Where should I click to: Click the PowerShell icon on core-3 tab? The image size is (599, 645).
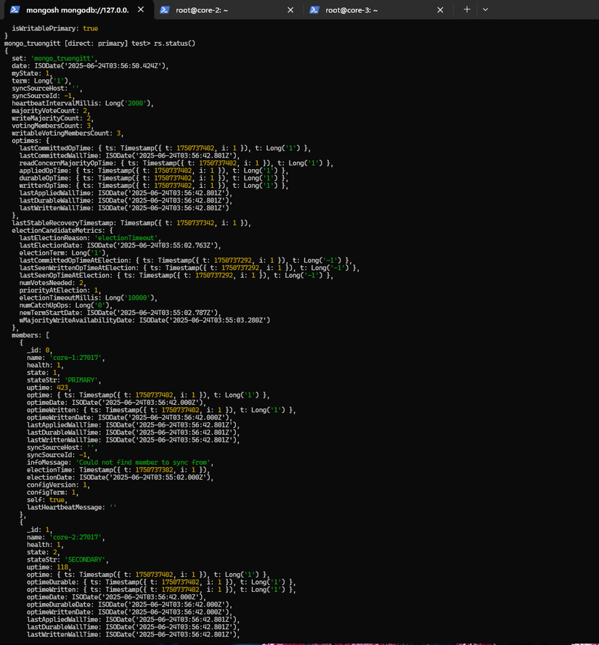[x=314, y=9]
